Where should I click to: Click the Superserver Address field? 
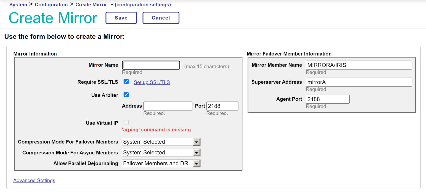click(x=359, y=82)
